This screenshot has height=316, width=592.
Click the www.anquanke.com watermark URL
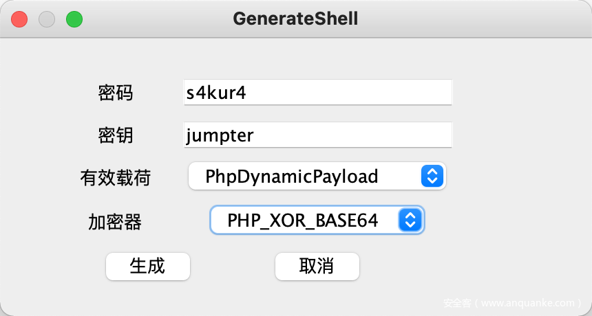pos(528,302)
